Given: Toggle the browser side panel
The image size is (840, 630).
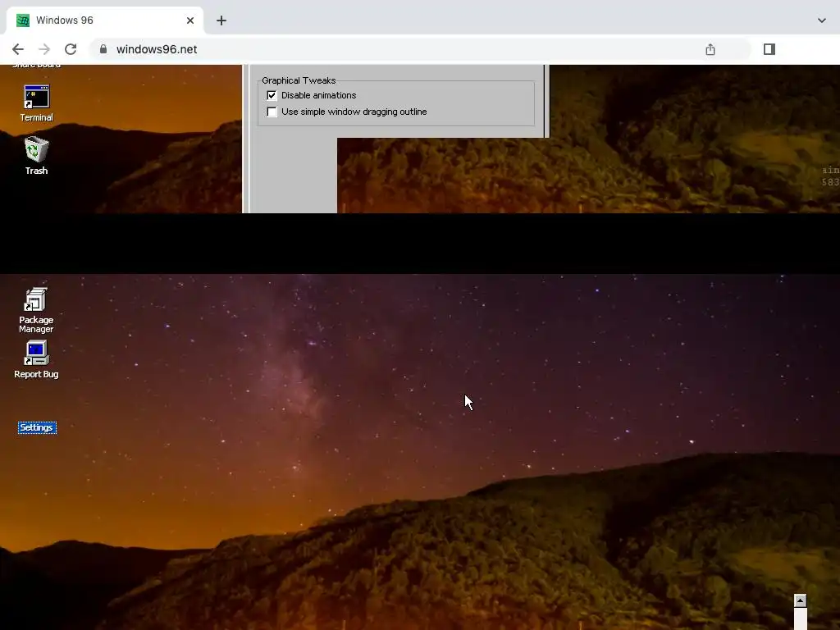Looking at the screenshot, I should click(x=769, y=49).
